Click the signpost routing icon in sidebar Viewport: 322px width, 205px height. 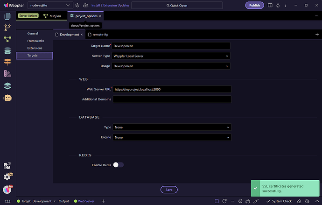(x=7, y=62)
